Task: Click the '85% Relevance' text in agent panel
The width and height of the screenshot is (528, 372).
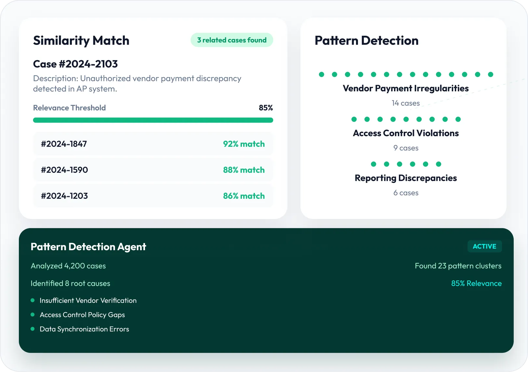Action: 476,283
